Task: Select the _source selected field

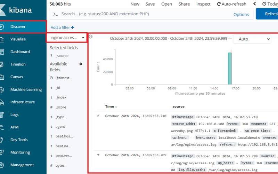Action: coord(62,56)
